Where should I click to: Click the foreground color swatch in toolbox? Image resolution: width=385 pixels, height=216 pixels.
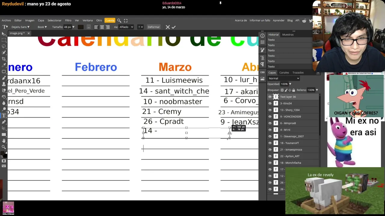pyautogui.click(x=3, y=154)
